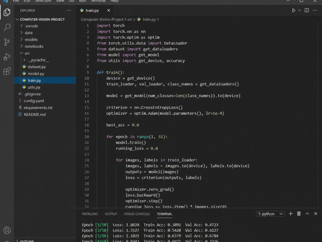Run the Python file with play button
Viewport: 322px width, 242px height.
pyautogui.click(x=294, y=10)
